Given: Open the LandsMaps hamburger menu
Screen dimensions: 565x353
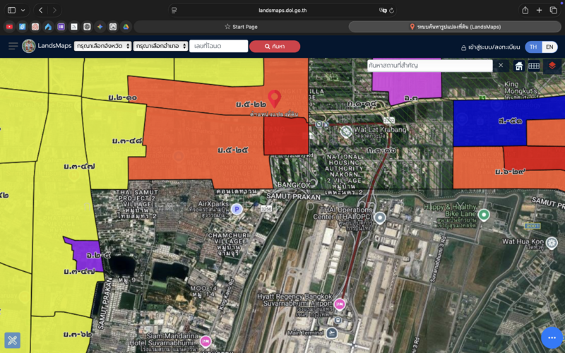Looking at the screenshot, I should click(x=13, y=46).
